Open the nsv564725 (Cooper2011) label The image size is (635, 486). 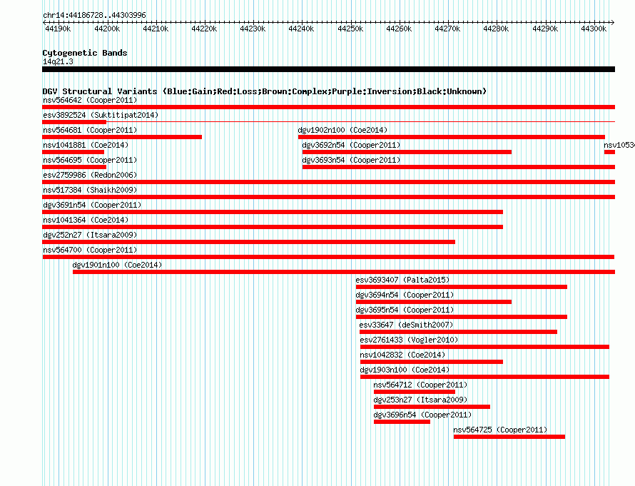pyautogui.click(x=500, y=430)
